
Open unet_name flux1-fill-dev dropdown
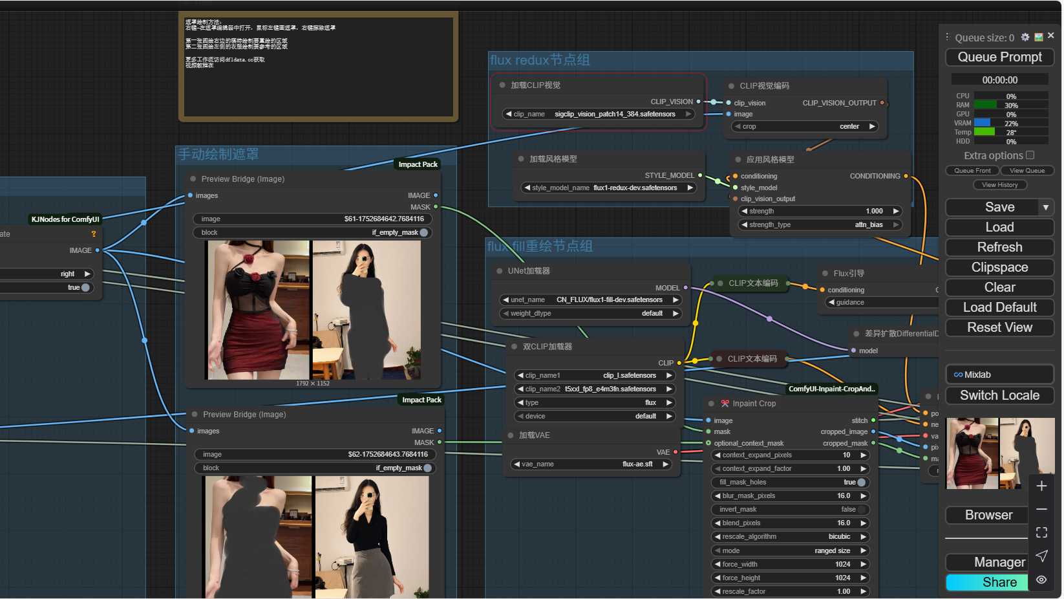590,299
